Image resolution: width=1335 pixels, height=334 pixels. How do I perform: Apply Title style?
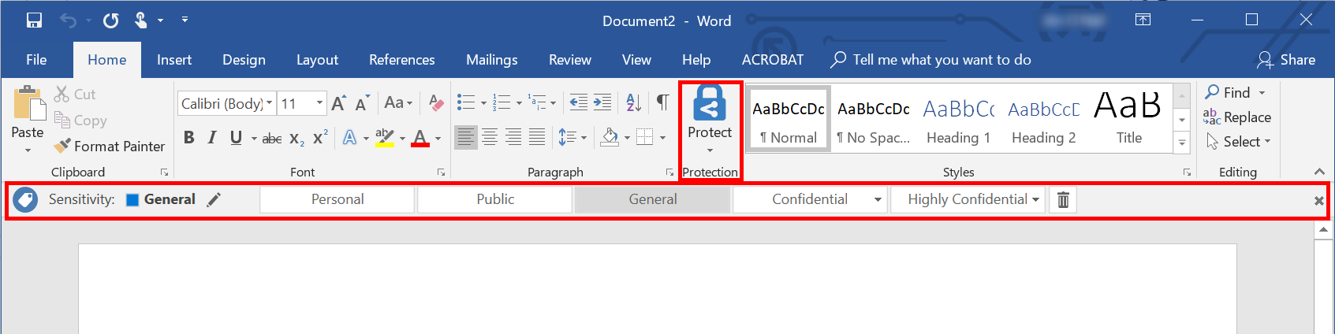1128,117
